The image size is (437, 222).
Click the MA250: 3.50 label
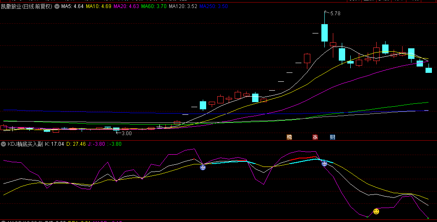[213, 6]
